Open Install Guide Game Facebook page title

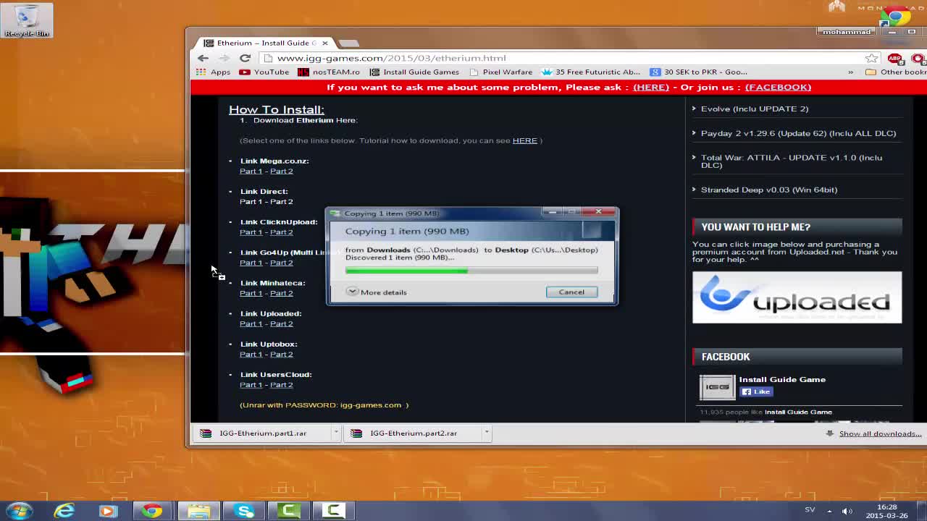pyautogui.click(x=782, y=379)
